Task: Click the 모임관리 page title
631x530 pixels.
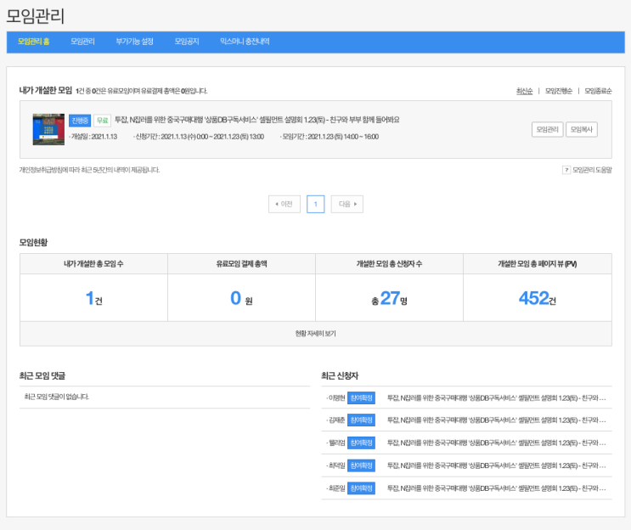Action: [36, 16]
